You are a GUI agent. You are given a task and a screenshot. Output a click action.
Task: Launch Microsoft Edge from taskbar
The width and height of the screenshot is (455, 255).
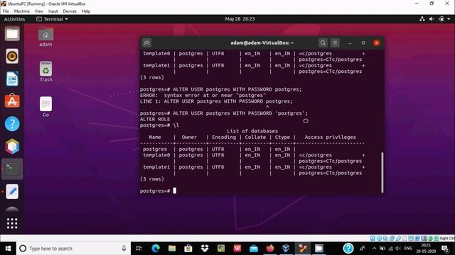(x=156, y=249)
